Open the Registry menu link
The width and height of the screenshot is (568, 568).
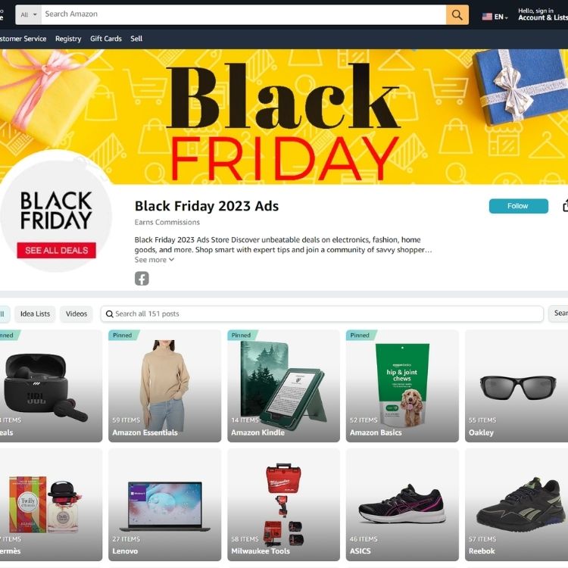(68, 39)
